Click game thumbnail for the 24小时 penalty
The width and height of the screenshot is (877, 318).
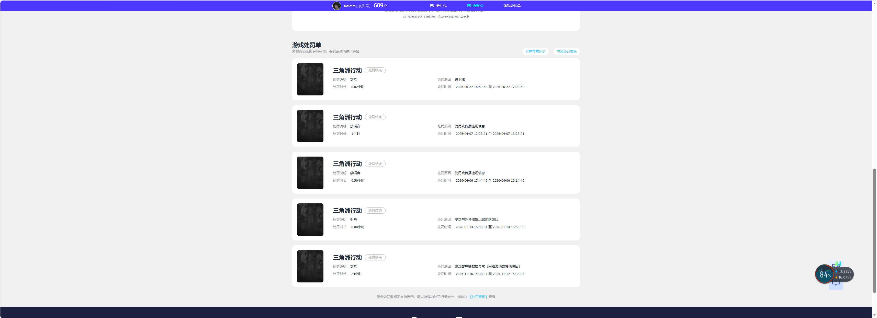[310, 266]
